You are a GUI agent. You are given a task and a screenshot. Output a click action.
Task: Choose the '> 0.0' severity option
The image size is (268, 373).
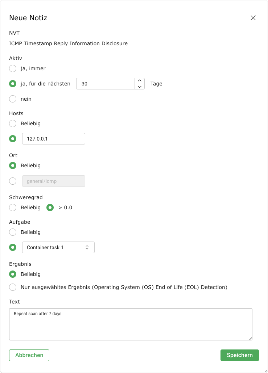(50, 208)
